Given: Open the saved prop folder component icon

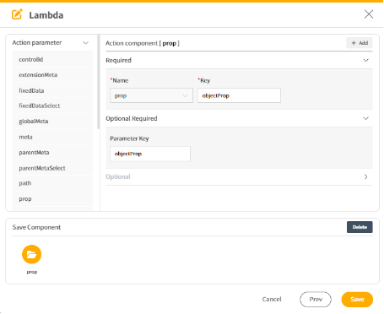Looking at the screenshot, I should (x=31, y=254).
